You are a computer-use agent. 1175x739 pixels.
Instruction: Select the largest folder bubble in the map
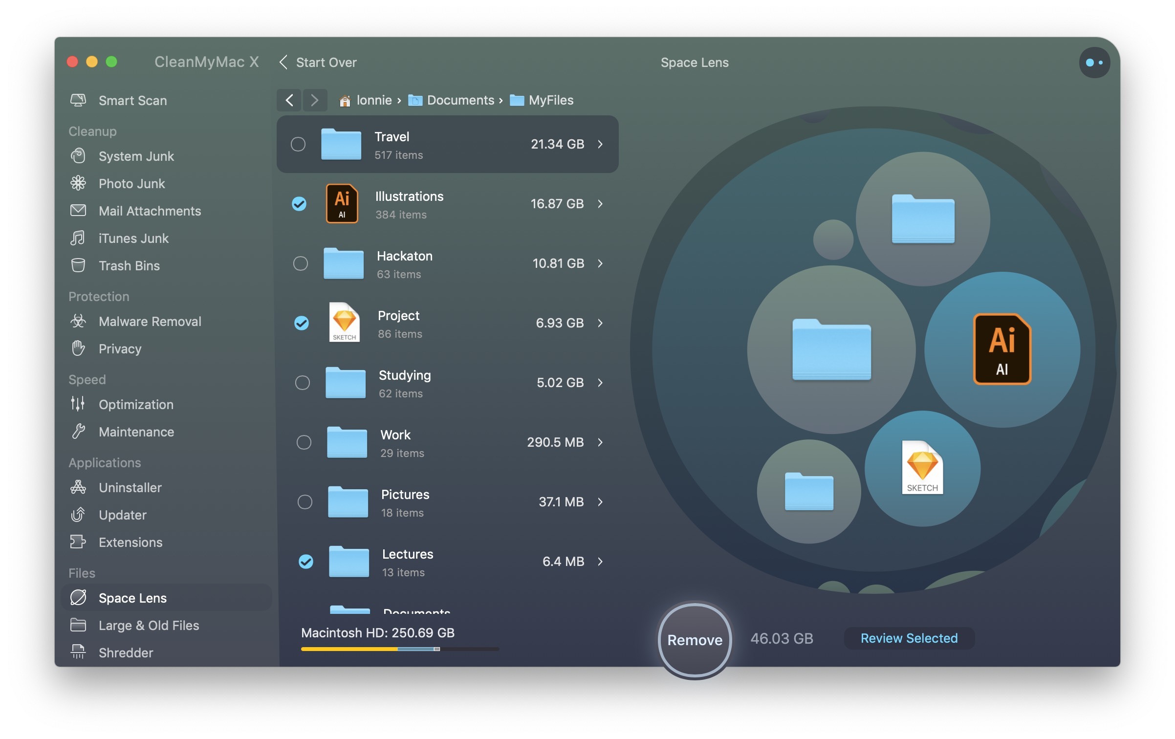point(831,349)
